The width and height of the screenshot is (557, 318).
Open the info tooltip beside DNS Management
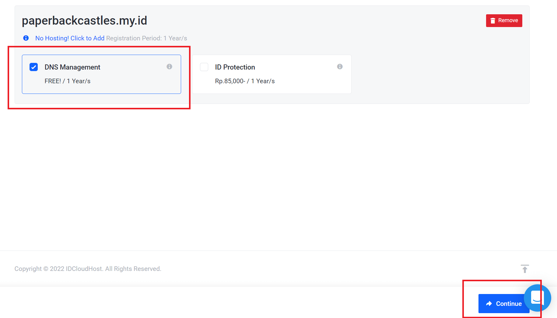tap(169, 66)
